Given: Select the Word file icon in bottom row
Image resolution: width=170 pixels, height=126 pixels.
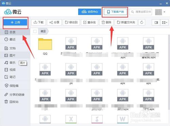Looking at the screenshot, I should coord(123,119).
